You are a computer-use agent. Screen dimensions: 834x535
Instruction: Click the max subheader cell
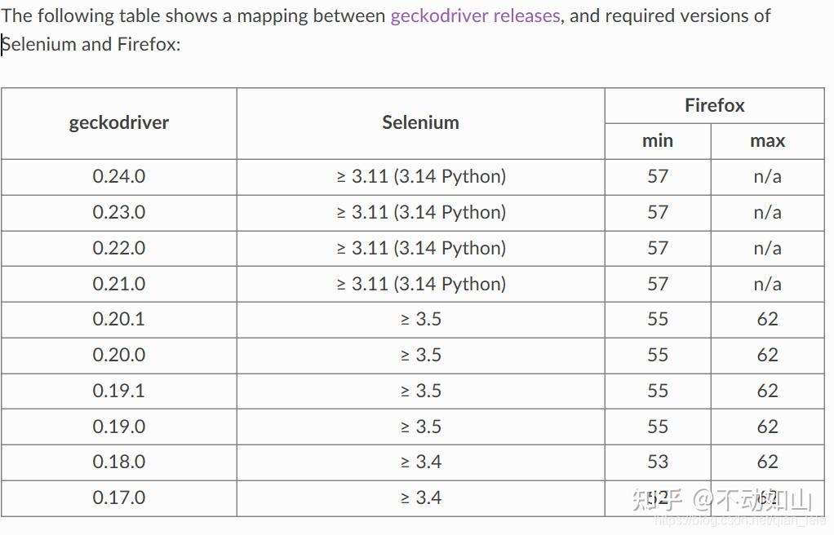768,141
